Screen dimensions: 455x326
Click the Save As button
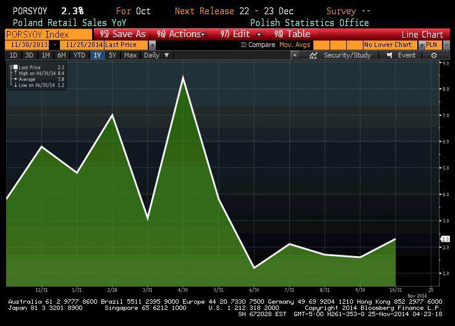[122, 34]
